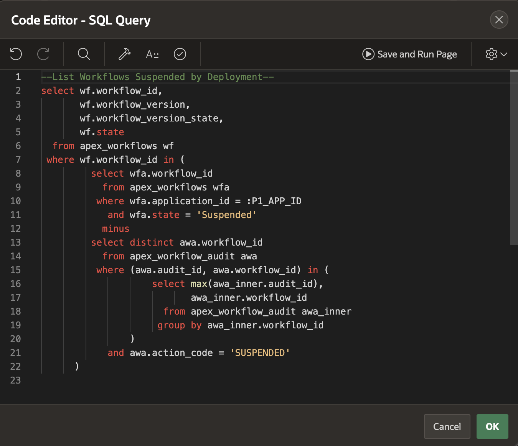The width and height of the screenshot is (518, 446).
Task: Click 'awa.action_code' on line 21
Action: coord(171,353)
